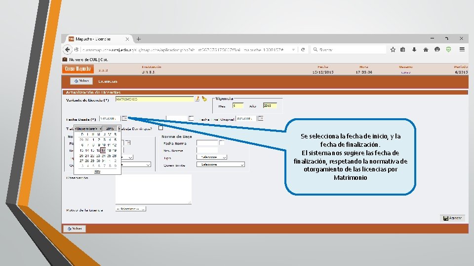Open calendar icon of the second date field

[191, 119]
